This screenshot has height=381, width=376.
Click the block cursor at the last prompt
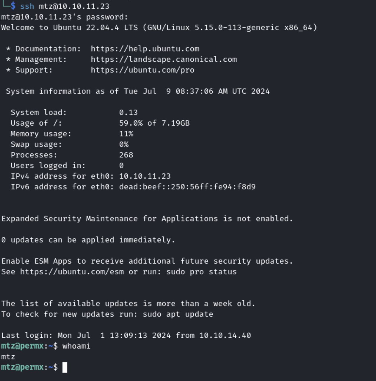click(65, 367)
